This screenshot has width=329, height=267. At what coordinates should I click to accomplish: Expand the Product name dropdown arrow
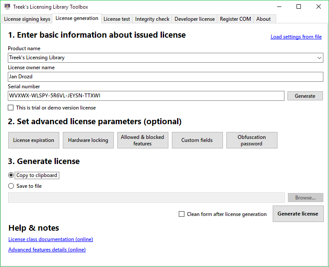point(319,58)
